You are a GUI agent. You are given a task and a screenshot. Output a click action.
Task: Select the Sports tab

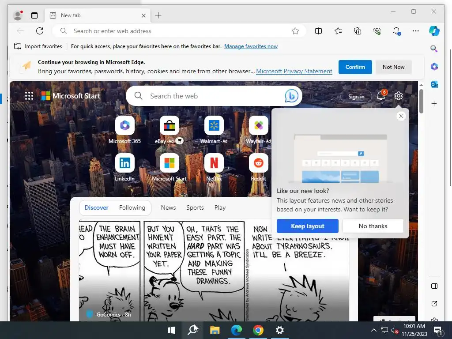(195, 207)
